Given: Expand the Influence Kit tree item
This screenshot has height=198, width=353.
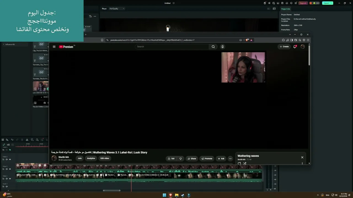Looking at the screenshot, I should coord(4,44).
